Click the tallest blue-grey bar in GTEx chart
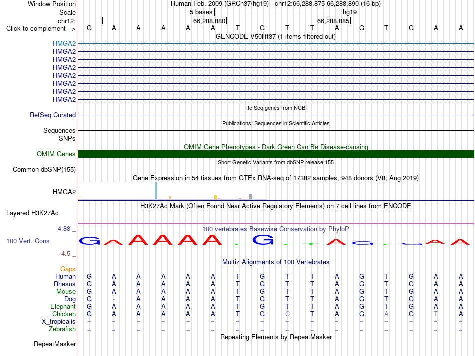 [x=156, y=191]
